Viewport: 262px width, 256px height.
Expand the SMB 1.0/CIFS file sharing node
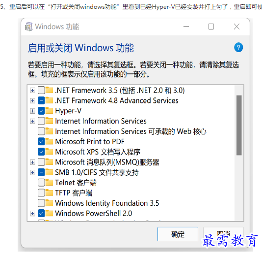pyautogui.click(x=32, y=172)
